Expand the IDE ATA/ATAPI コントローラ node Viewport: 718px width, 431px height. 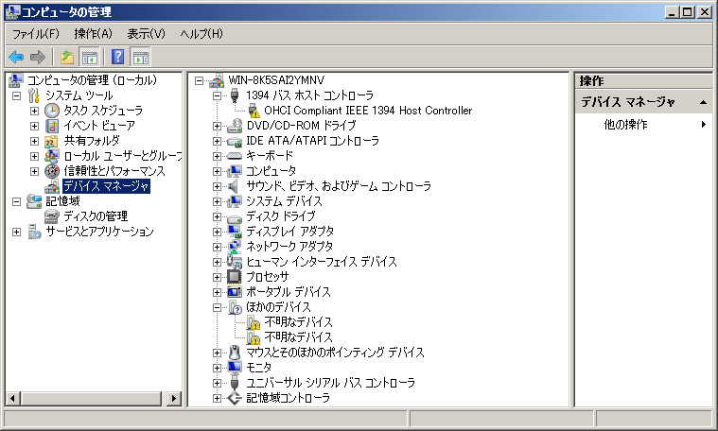coord(217,141)
